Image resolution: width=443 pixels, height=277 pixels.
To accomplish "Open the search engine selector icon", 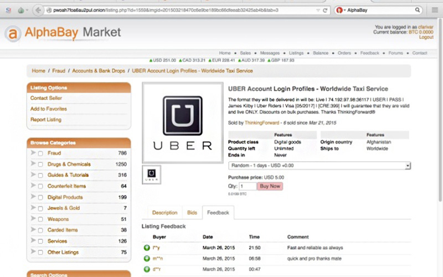I will pos(341,10).
